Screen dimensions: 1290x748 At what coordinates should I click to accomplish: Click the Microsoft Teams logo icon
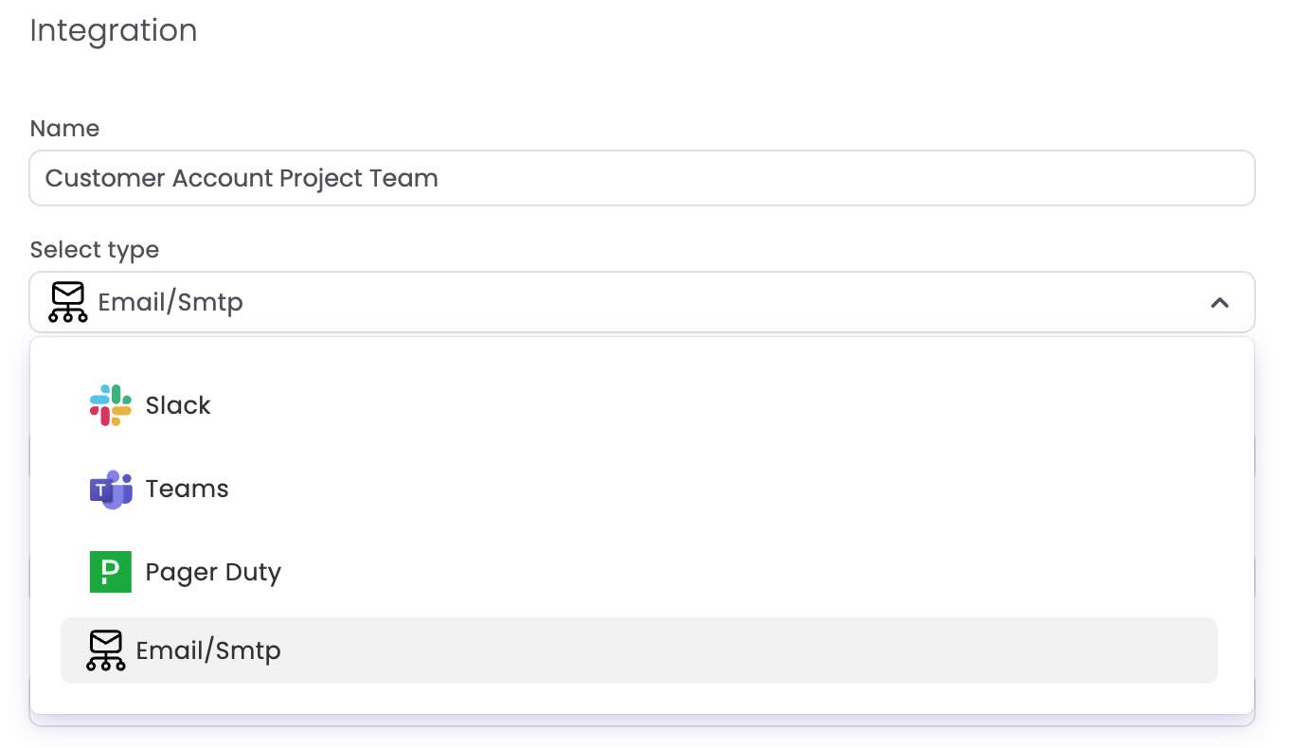[110, 489]
